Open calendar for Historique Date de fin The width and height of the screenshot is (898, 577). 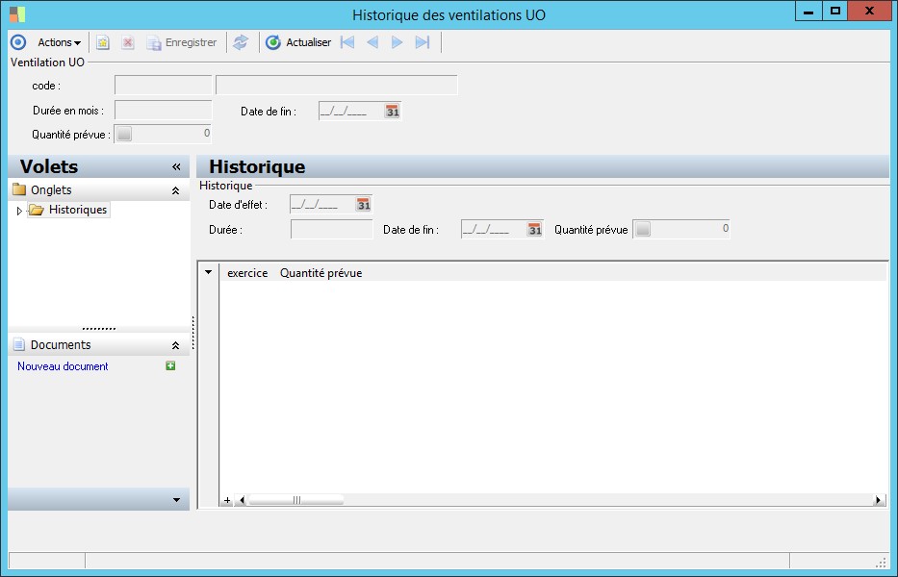point(534,230)
